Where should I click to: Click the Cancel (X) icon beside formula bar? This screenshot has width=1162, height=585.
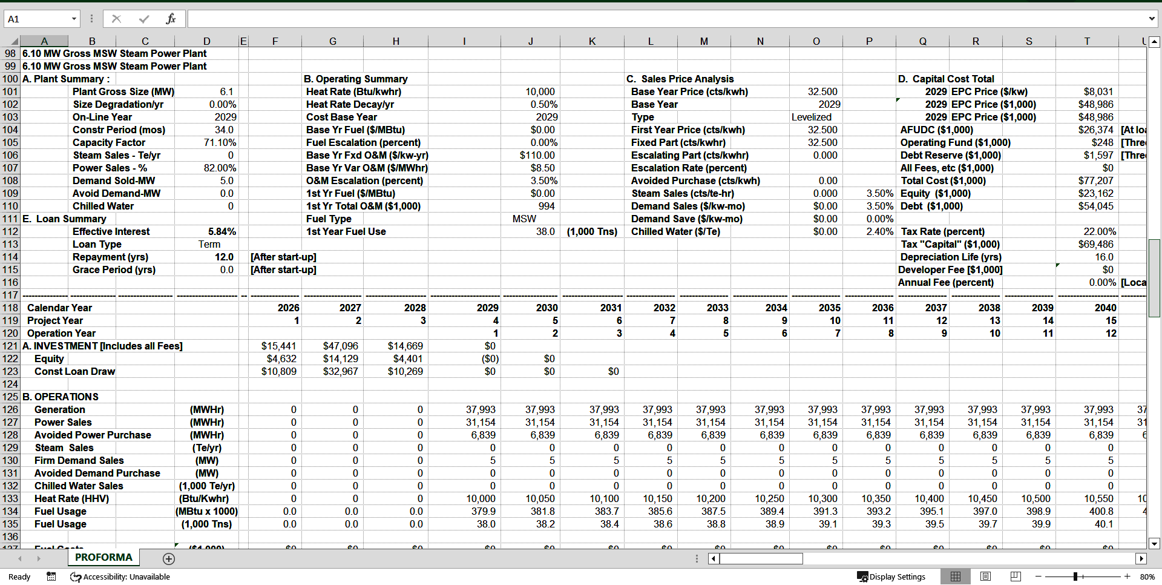pyautogui.click(x=116, y=18)
